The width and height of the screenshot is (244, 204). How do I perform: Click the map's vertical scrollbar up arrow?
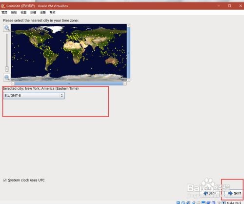click(128, 25)
